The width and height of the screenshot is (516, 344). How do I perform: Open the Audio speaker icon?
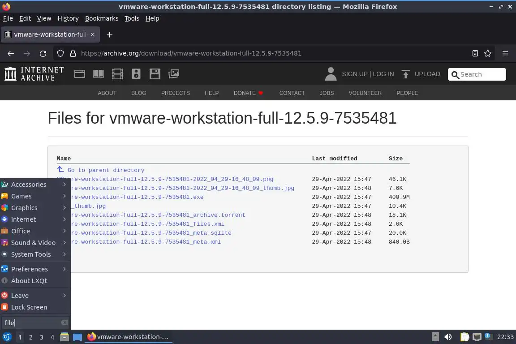(136, 74)
